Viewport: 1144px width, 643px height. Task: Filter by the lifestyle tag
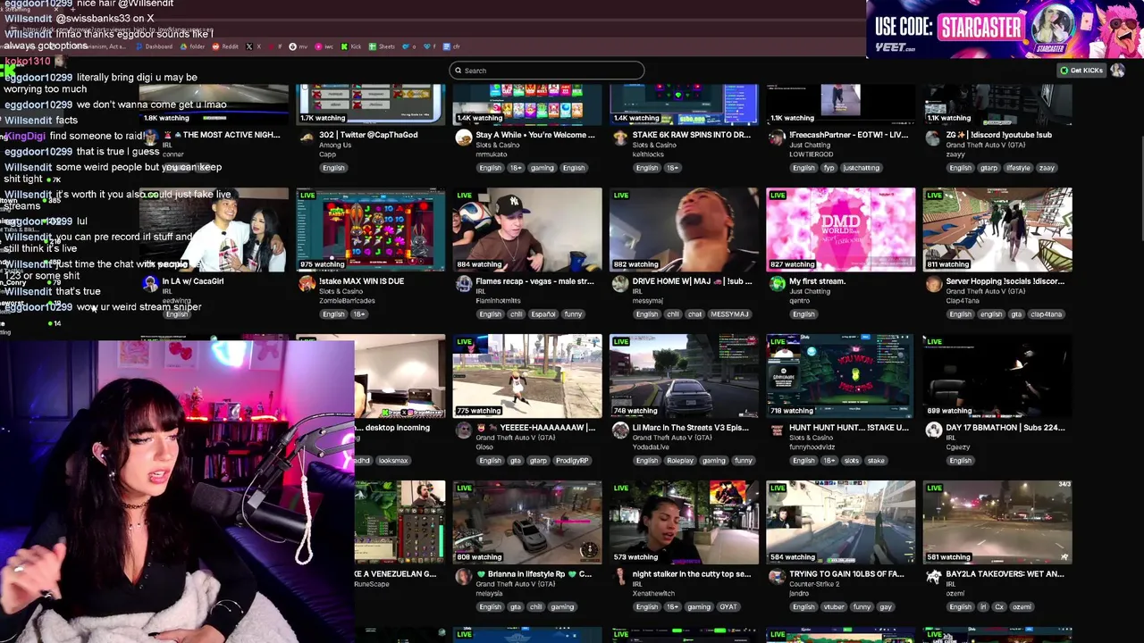click(1017, 168)
